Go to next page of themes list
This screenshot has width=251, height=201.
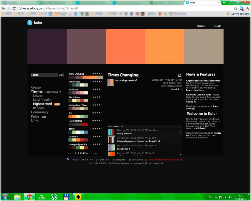[93, 153]
